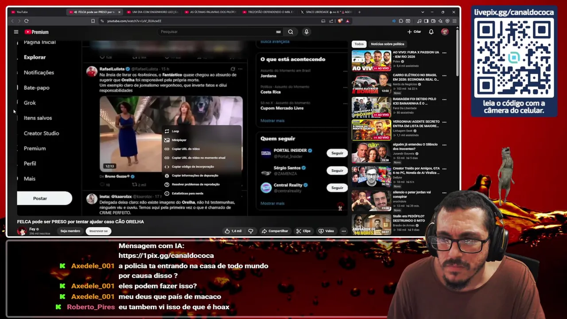The image size is (567, 319).
Task: Open CARRO ELÉTRICO NO BRASIL video thumbnail
Action: click(371, 83)
